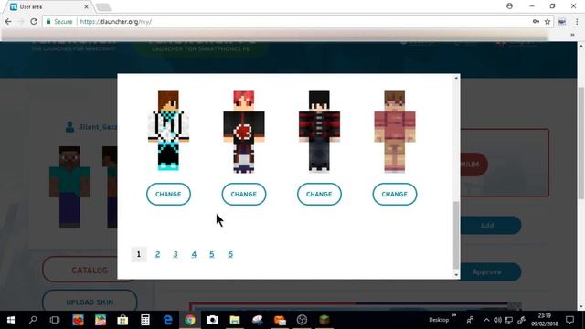Open the Microsoft Store taskbar icon
The image size is (585, 329).
pyautogui.click(x=122, y=320)
